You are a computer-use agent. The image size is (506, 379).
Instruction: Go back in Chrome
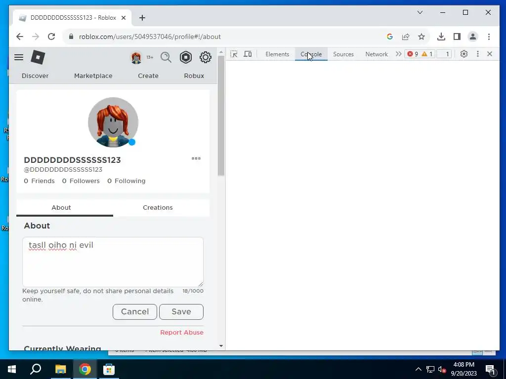pyautogui.click(x=20, y=37)
